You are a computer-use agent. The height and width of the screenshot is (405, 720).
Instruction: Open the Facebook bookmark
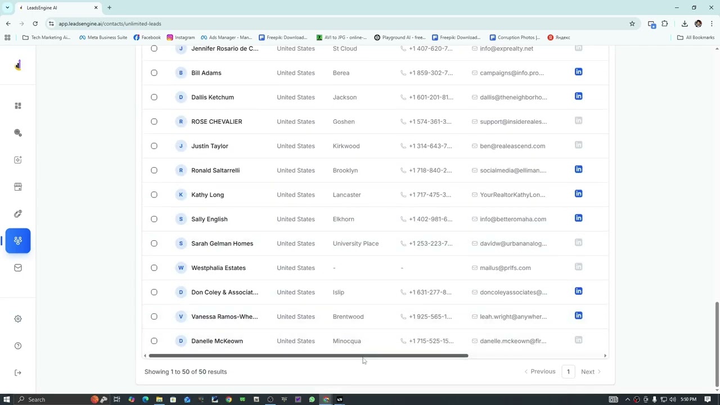(x=147, y=37)
